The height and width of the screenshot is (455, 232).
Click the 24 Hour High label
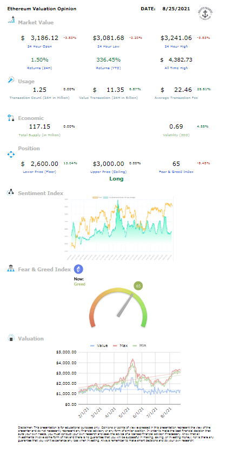(176, 46)
